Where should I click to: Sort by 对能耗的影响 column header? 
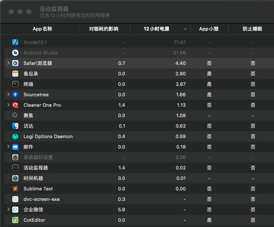click(104, 29)
